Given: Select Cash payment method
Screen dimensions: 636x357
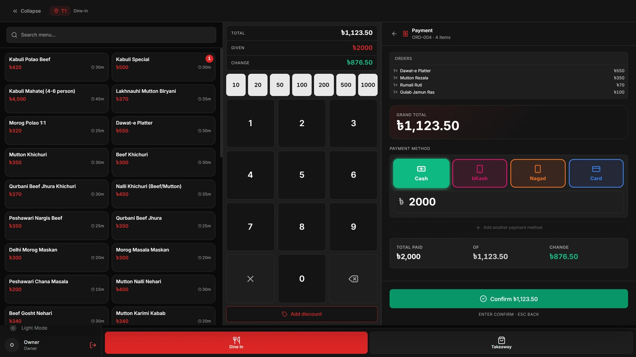Looking at the screenshot, I should pyautogui.click(x=421, y=173).
